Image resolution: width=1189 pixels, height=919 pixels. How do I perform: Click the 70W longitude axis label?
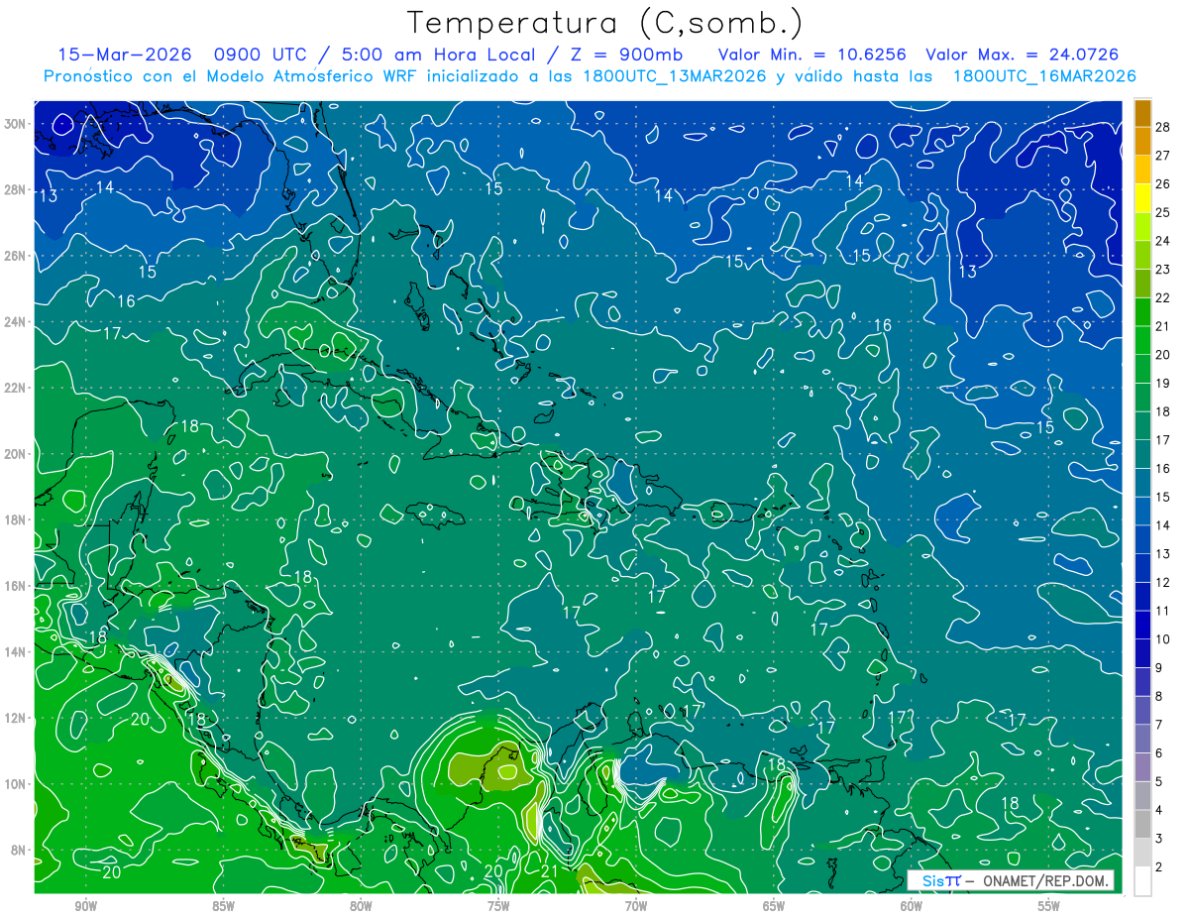coord(636,906)
